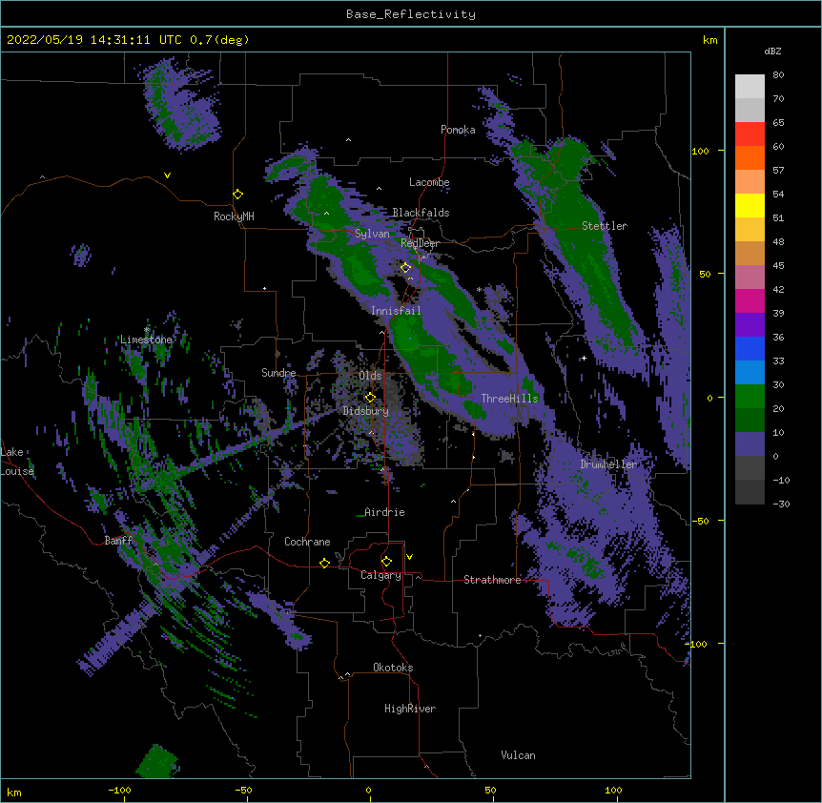This screenshot has height=803, width=822.
Task: Click the RedDeer city label
Action: pos(420,243)
